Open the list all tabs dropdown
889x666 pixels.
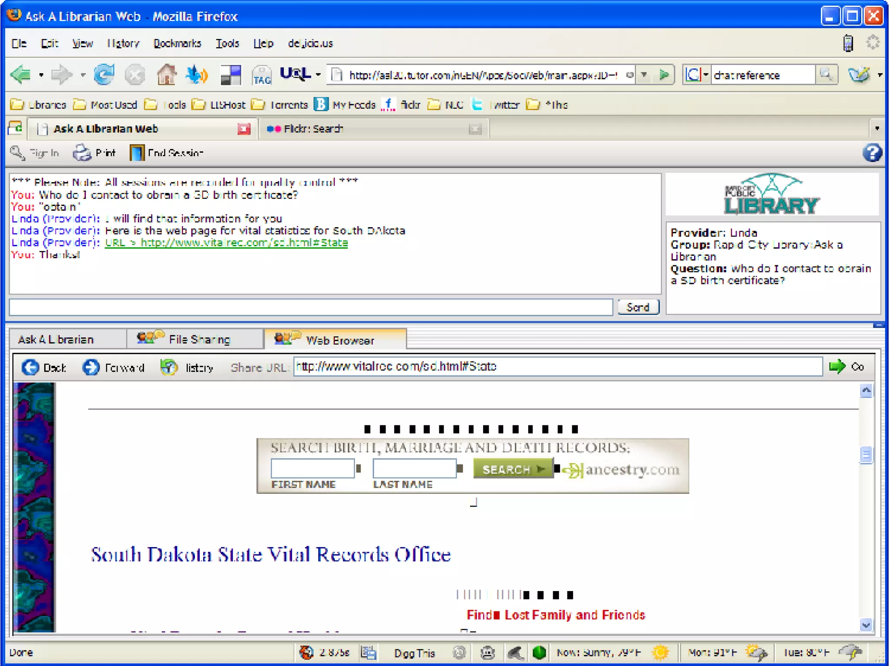(x=877, y=128)
